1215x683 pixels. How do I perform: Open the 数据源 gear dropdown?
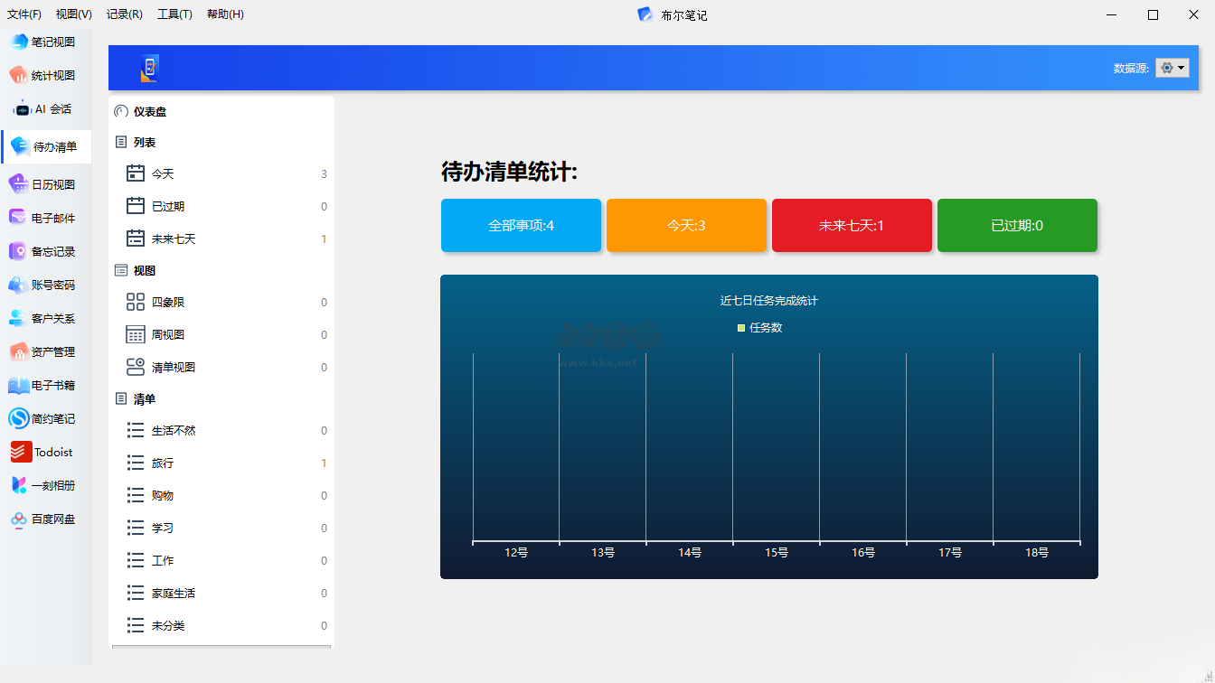pyautogui.click(x=1172, y=68)
